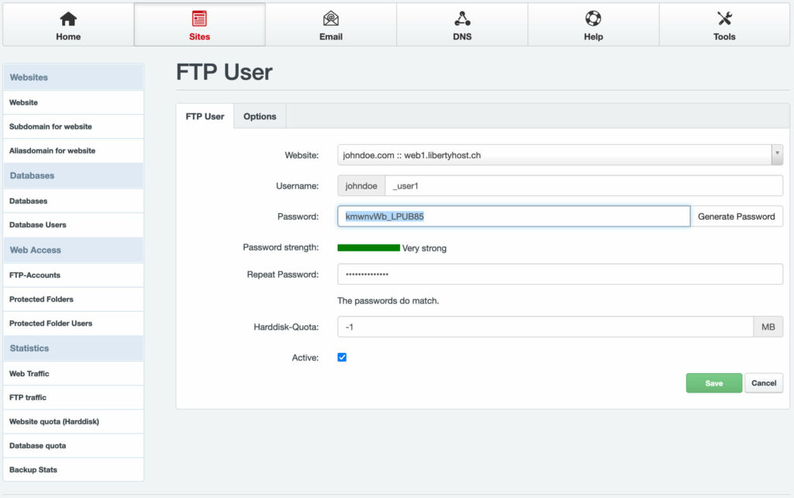Cancel the FTP user changes
Screen dimensions: 794x498
(x=764, y=382)
